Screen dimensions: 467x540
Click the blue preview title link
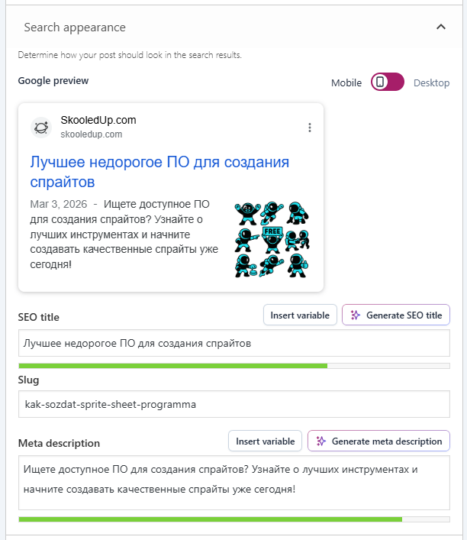pyautogui.click(x=159, y=172)
